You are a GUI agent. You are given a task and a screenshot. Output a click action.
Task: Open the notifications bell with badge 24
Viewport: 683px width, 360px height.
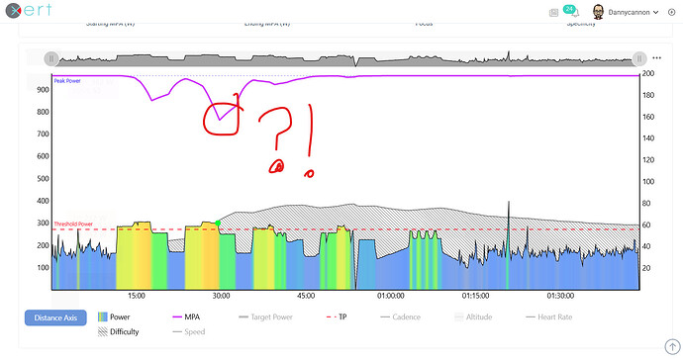tap(571, 11)
